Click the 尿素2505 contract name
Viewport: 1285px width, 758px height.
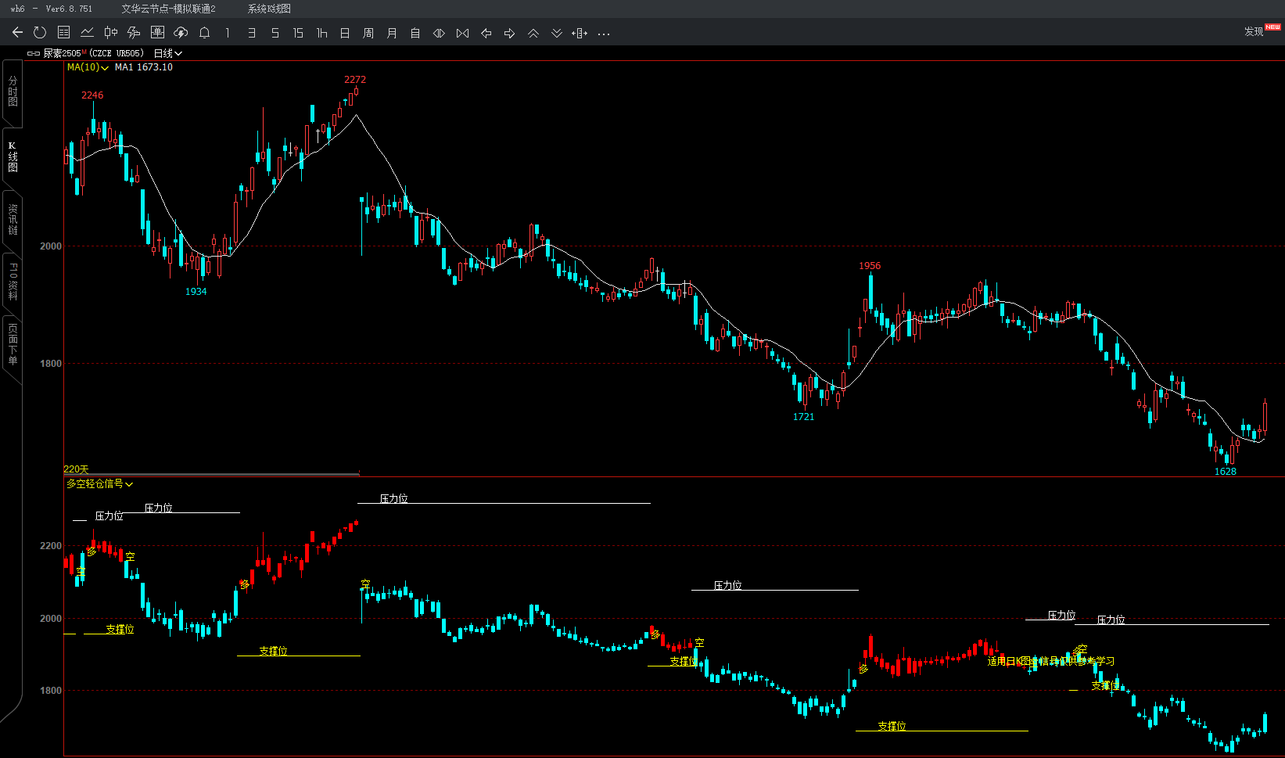point(63,53)
